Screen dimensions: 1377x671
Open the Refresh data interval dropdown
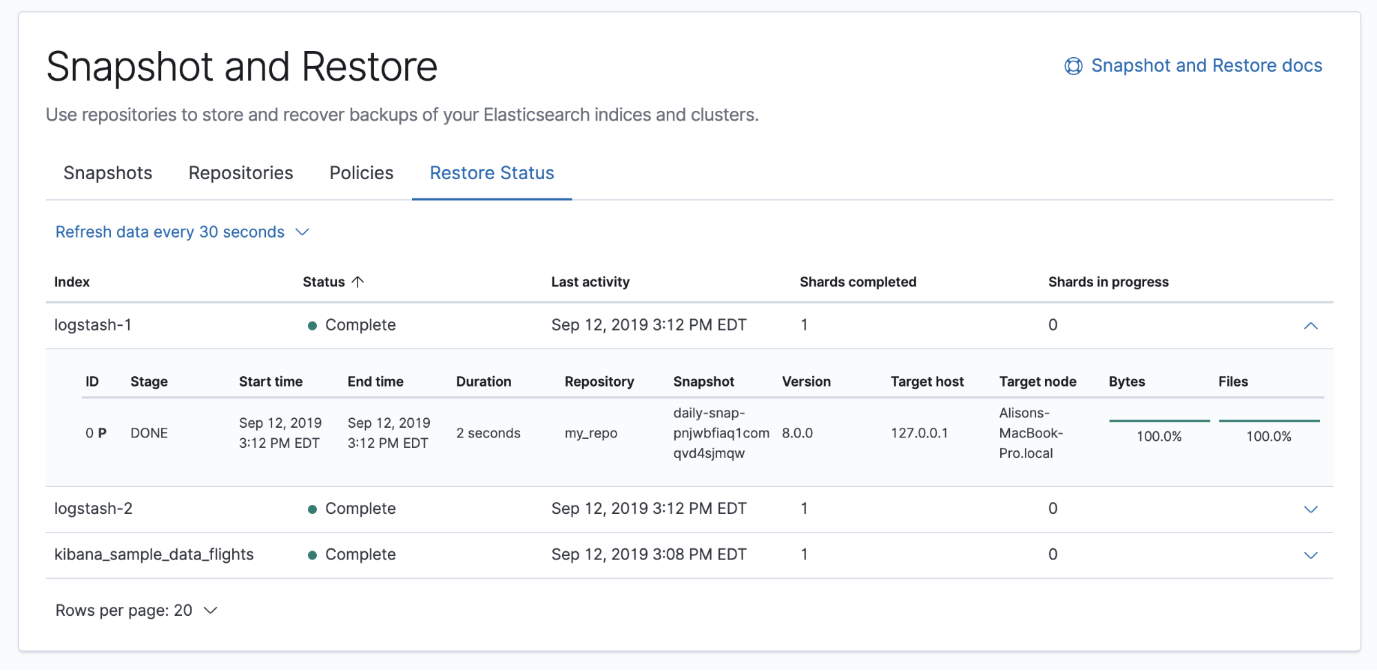[x=183, y=232]
